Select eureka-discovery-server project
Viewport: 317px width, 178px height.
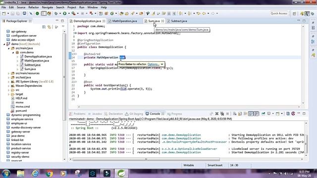click(26, 128)
